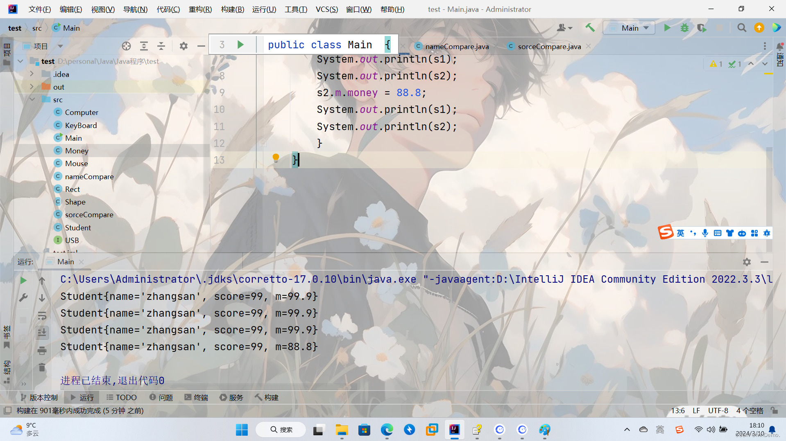Jump up the stack trace arrow in run panel
Viewport: 786px width, 441px height.
tap(42, 280)
